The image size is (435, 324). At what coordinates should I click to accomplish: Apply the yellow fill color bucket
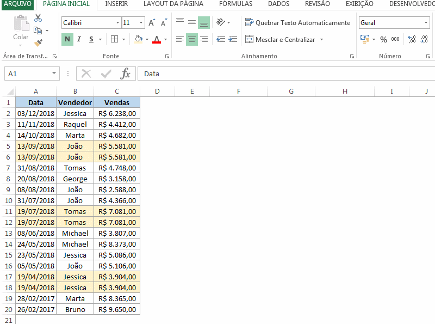click(x=138, y=39)
